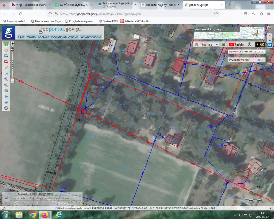Activate the hand pan tool
This screenshot has width=274, height=219.
(6, 50)
